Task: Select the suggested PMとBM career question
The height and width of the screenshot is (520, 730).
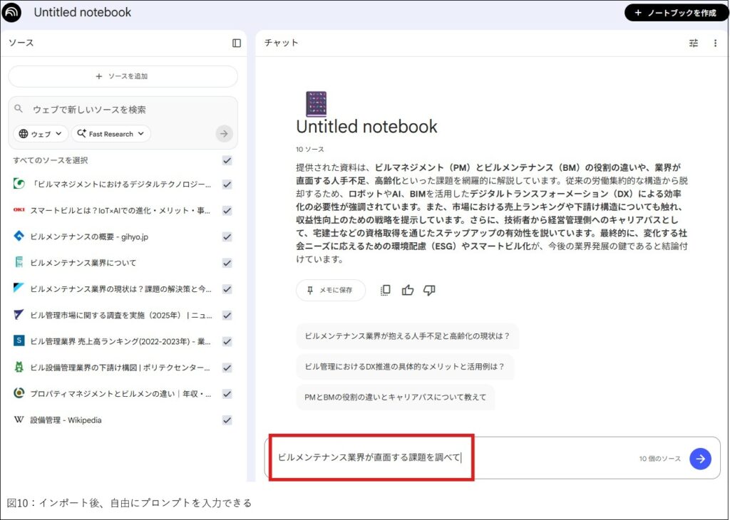Action: pyautogui.click(x=395, y=397)
